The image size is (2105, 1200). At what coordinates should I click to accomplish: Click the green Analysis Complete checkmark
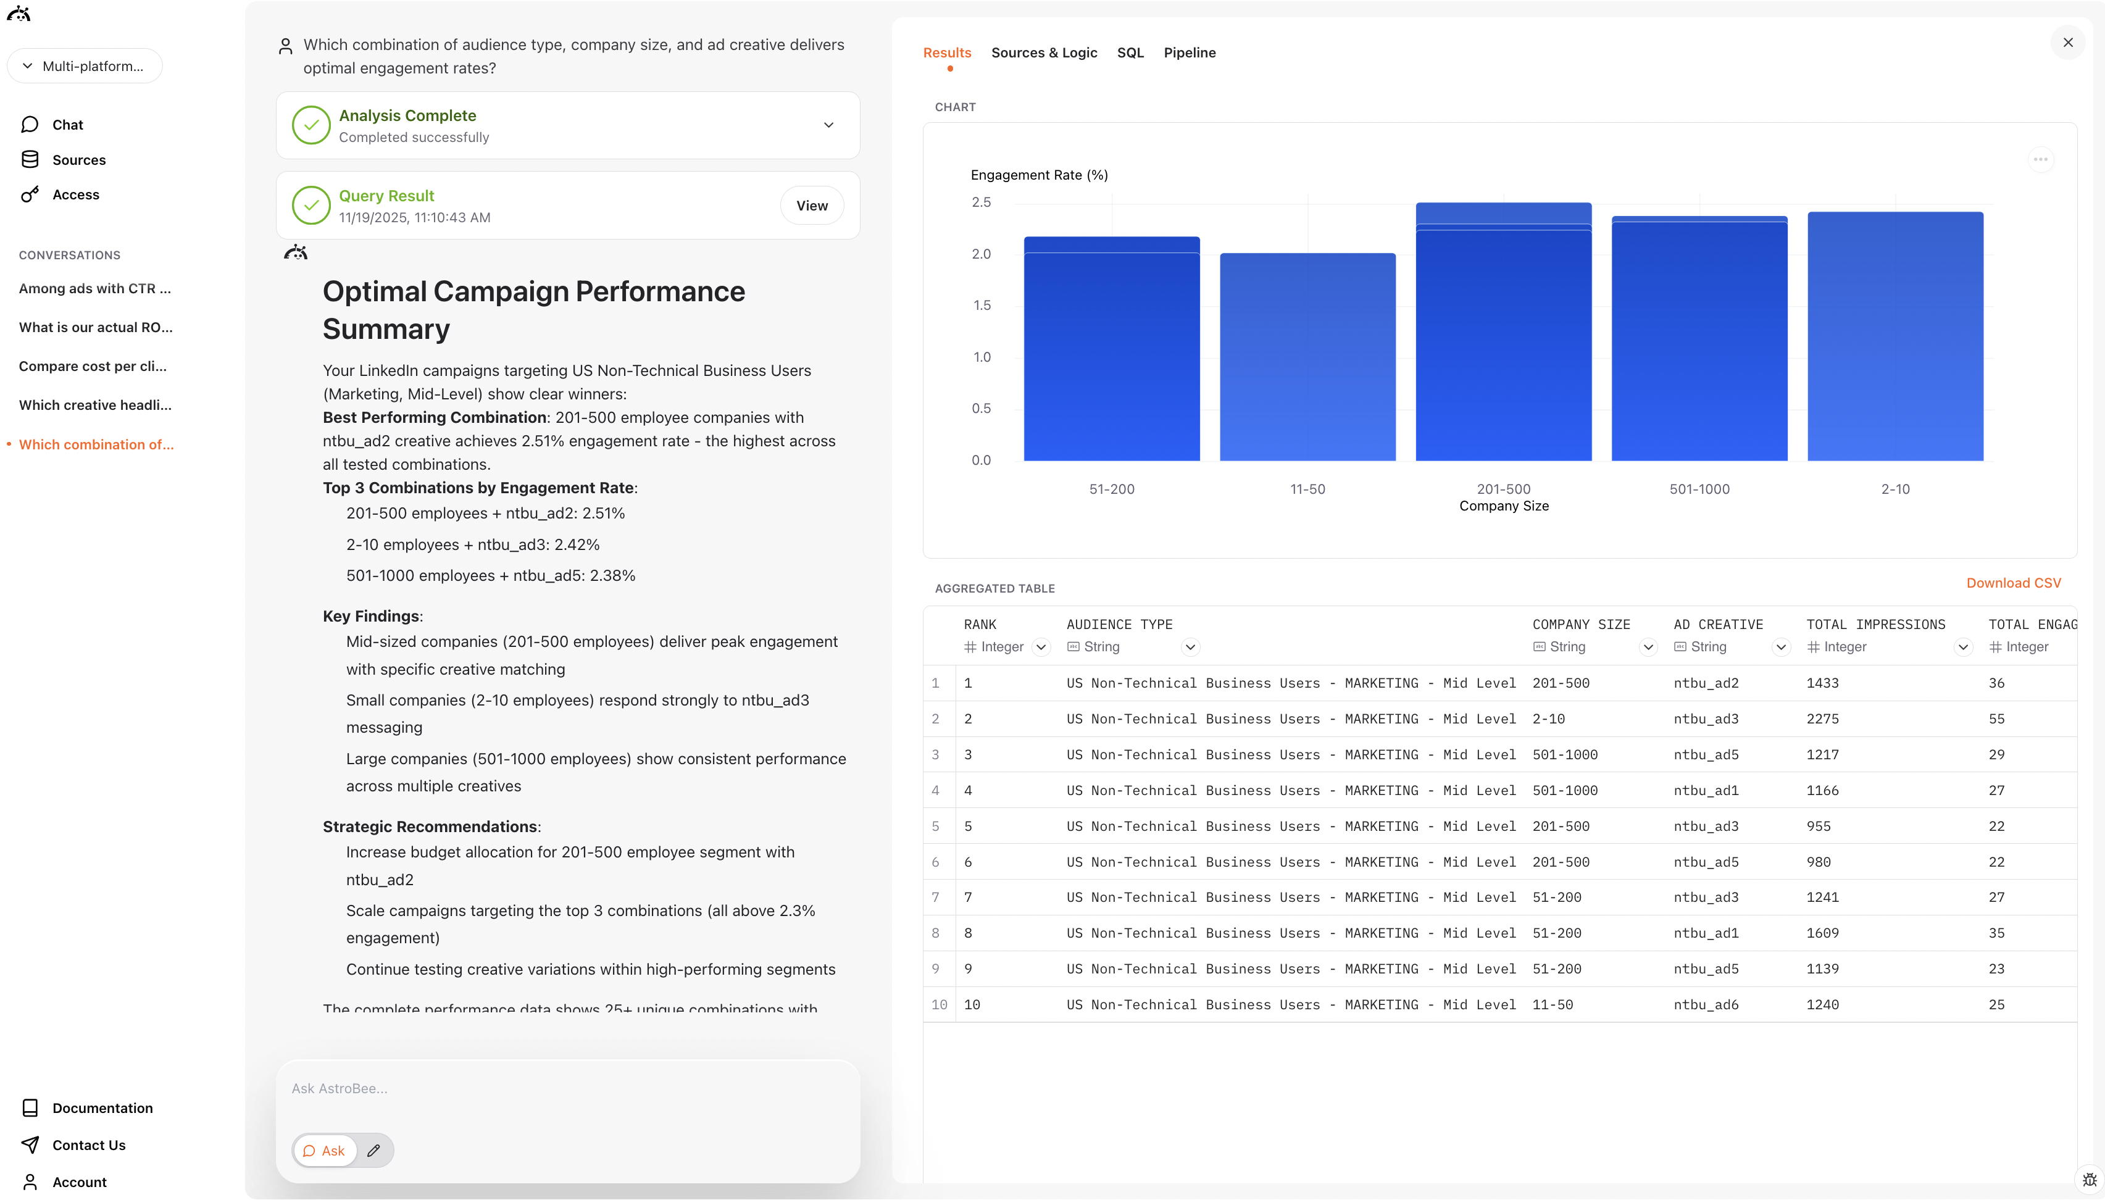click(x=311, y=125)
